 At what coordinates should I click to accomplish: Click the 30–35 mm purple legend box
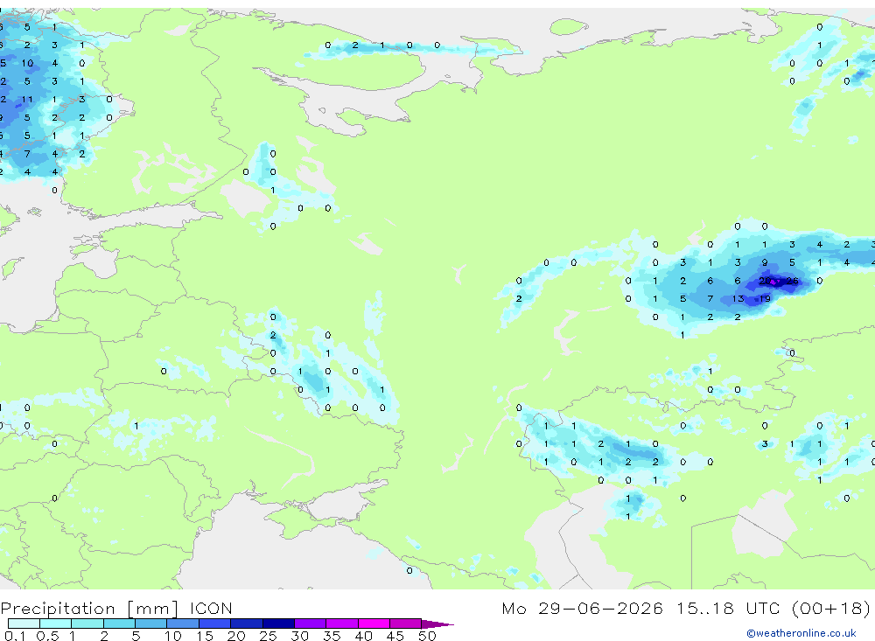(x=311, y=624)
